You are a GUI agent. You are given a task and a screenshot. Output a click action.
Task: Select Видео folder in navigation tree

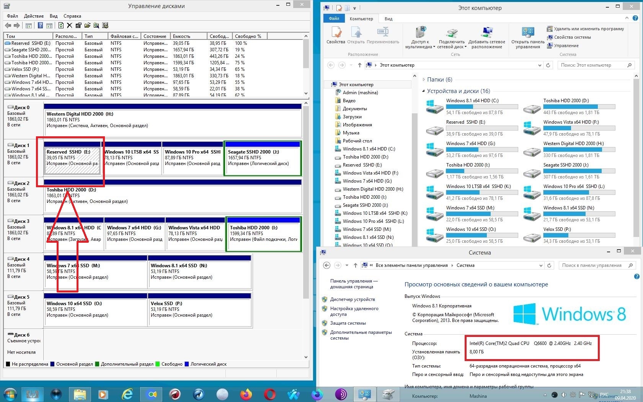coord(349,101)
